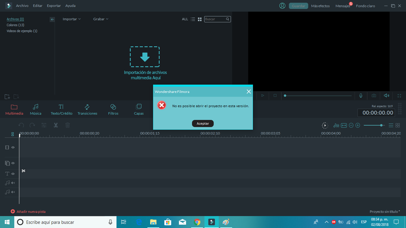Image resolution: width=406 pixels, height=228 pixels.
Task: Expand the Importar dropdown
Action: pos(72,19)
